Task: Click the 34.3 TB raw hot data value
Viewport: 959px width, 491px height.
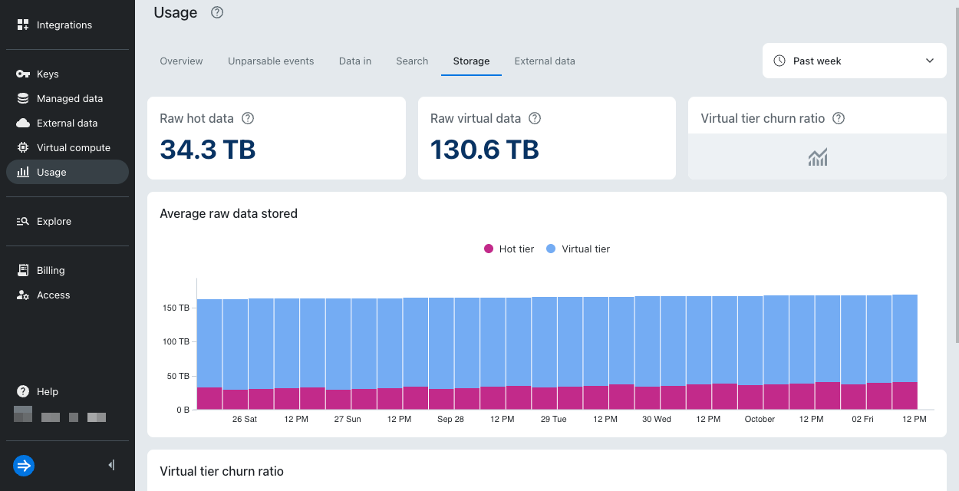Action: 208,149
